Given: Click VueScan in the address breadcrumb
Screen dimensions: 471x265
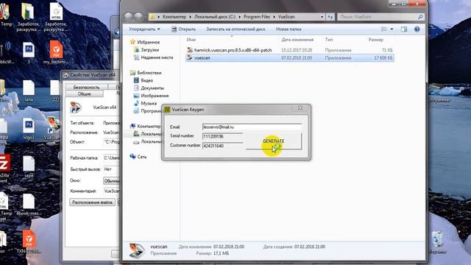Looking at the screenshot, I should pos(286,17).
